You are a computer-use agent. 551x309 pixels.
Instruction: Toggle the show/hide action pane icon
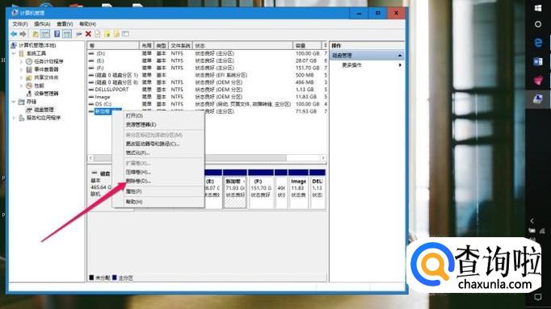coord(67,34)
